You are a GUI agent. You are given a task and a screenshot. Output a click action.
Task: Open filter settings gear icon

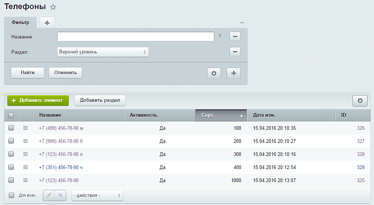(x=214, y=73)
